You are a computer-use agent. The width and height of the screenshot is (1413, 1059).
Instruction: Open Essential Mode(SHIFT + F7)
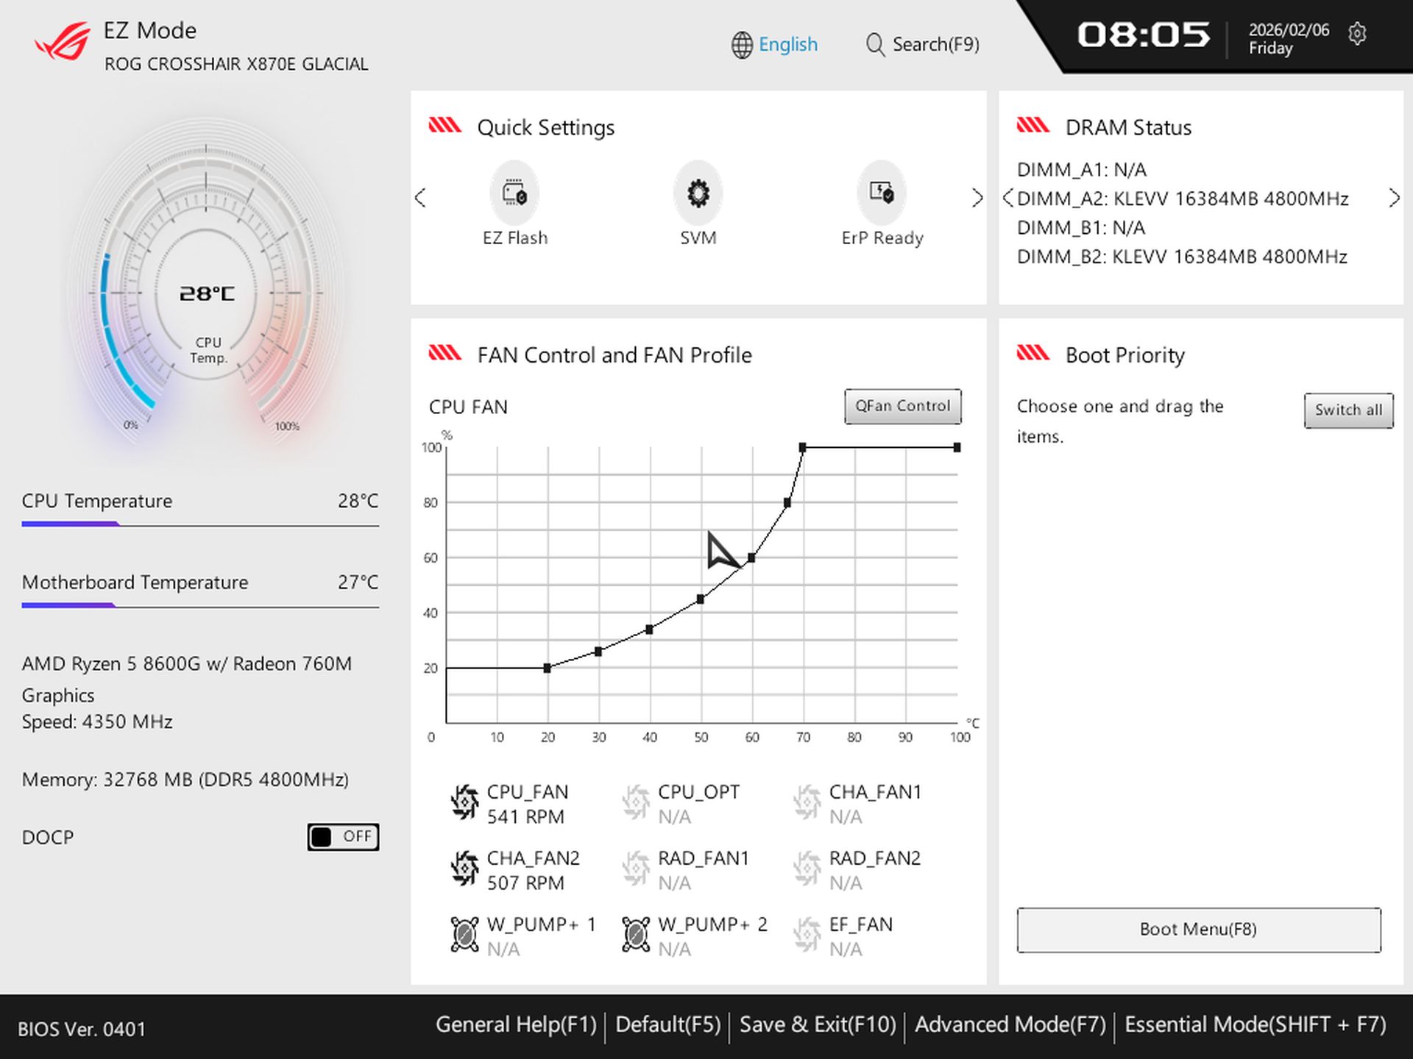click(1255, 1024)
